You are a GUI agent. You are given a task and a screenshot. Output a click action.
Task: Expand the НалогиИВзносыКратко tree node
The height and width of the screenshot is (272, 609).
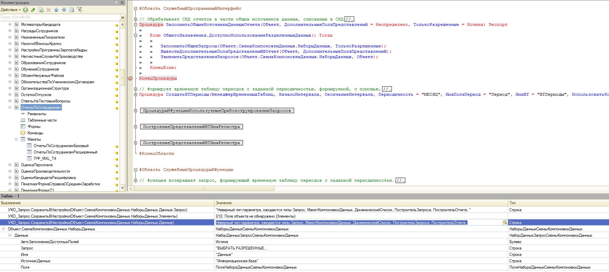point(10,44)
